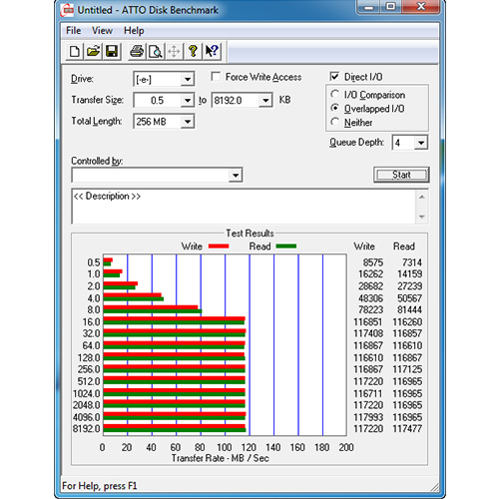
Task: Open the View menu
Action: point(102,31)
